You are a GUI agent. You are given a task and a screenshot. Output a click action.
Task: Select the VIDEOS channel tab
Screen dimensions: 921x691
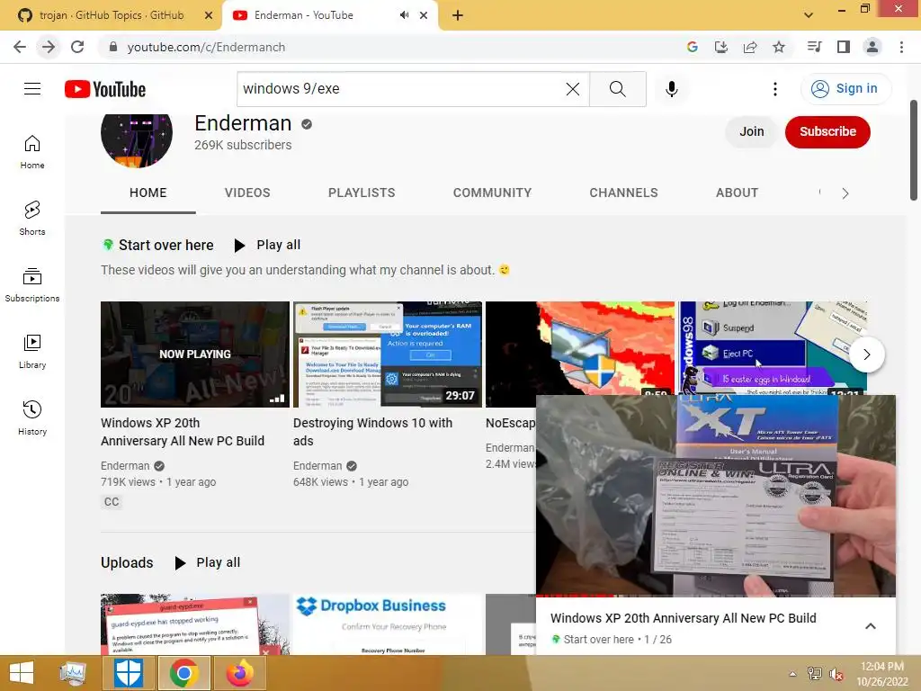(247, 193)
